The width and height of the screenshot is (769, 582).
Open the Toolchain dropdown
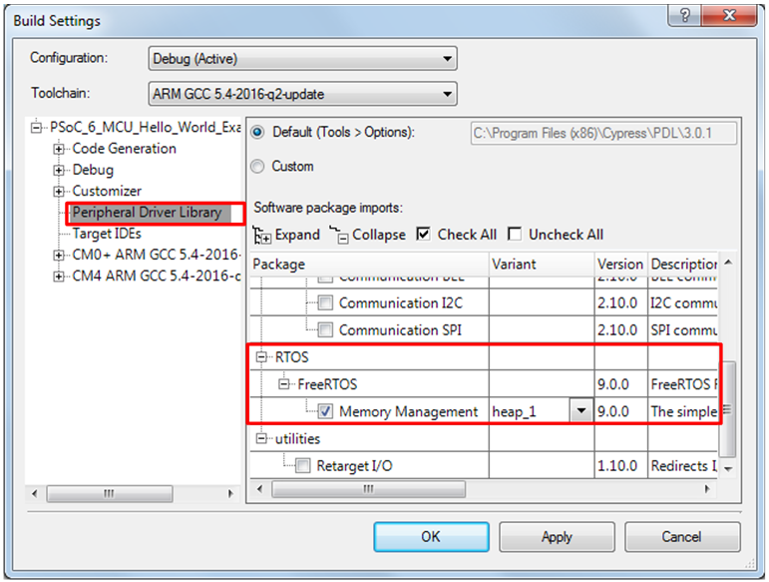click(x=302, y=94)
